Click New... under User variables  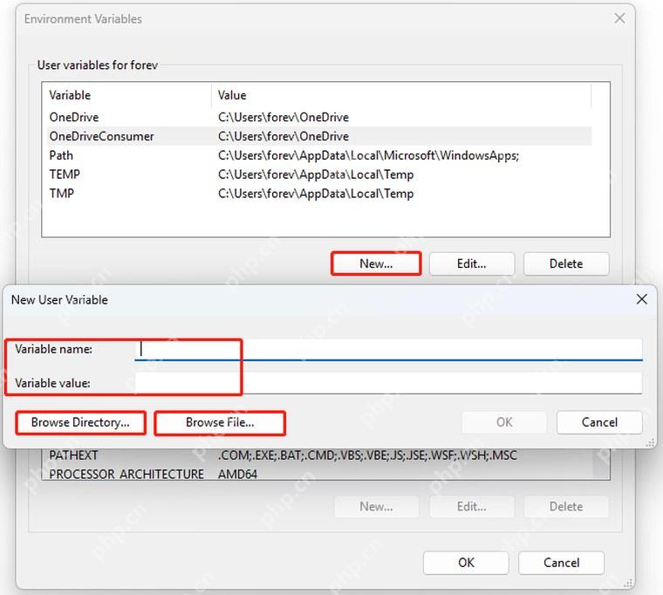click(x=376, y=263)
